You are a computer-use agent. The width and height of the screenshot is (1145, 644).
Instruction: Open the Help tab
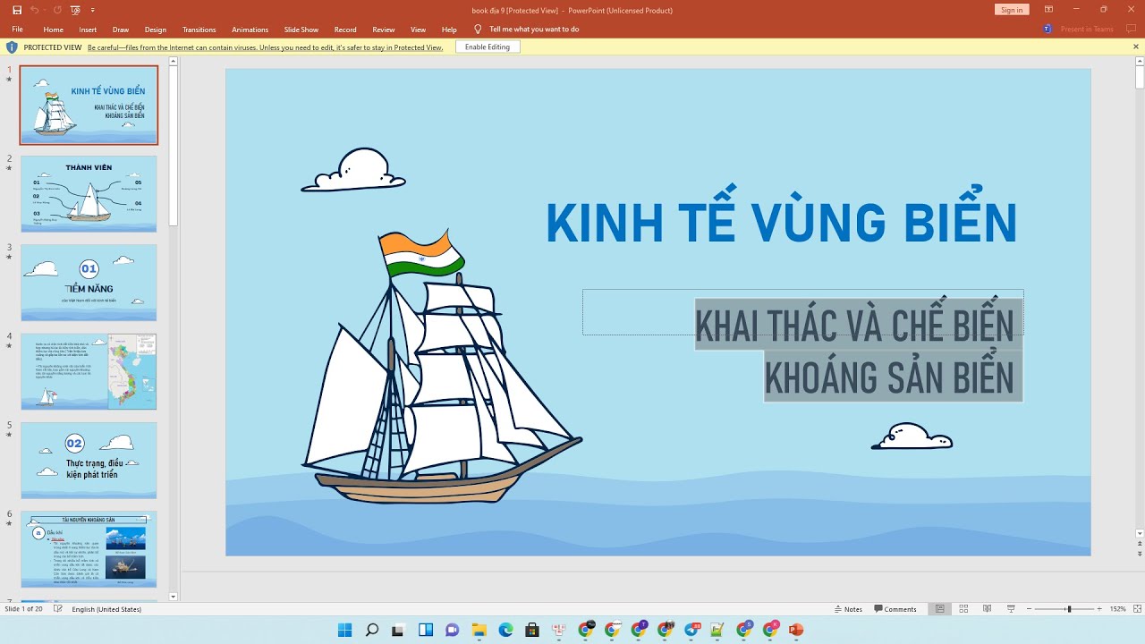coord(449,30)
